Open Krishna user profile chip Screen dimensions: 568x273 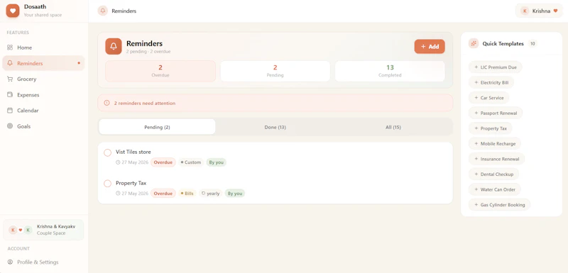point(539,11)
